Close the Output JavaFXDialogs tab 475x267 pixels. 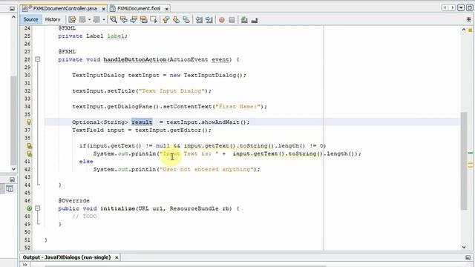pos(117,257)
